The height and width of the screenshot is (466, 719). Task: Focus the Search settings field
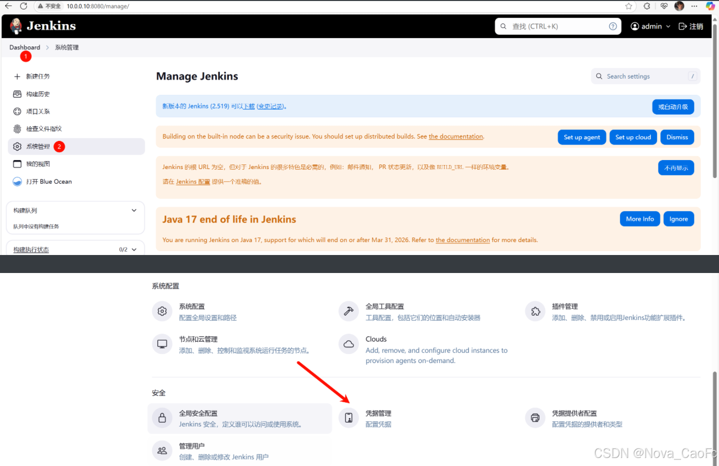(646, 76)
